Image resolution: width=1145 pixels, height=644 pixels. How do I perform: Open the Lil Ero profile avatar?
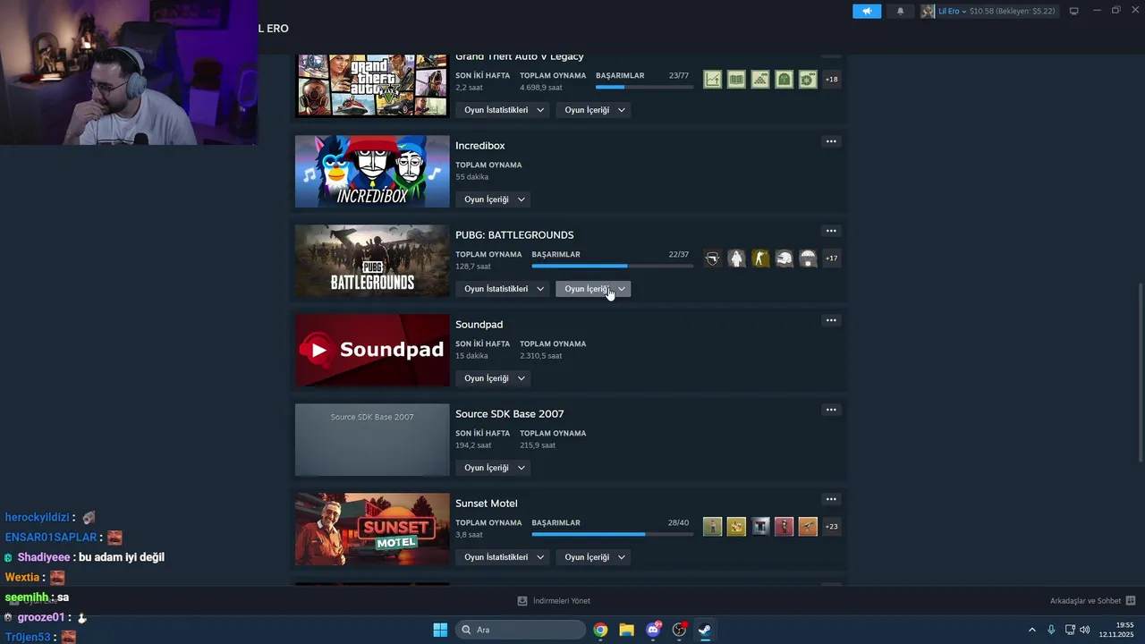[928, 11]
